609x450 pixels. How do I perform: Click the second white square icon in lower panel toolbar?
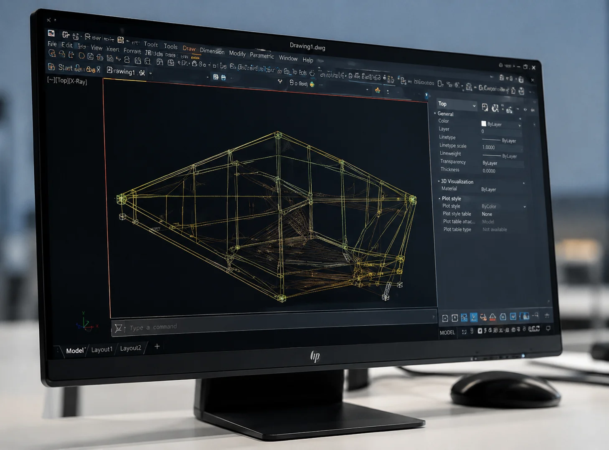[455, 318]
